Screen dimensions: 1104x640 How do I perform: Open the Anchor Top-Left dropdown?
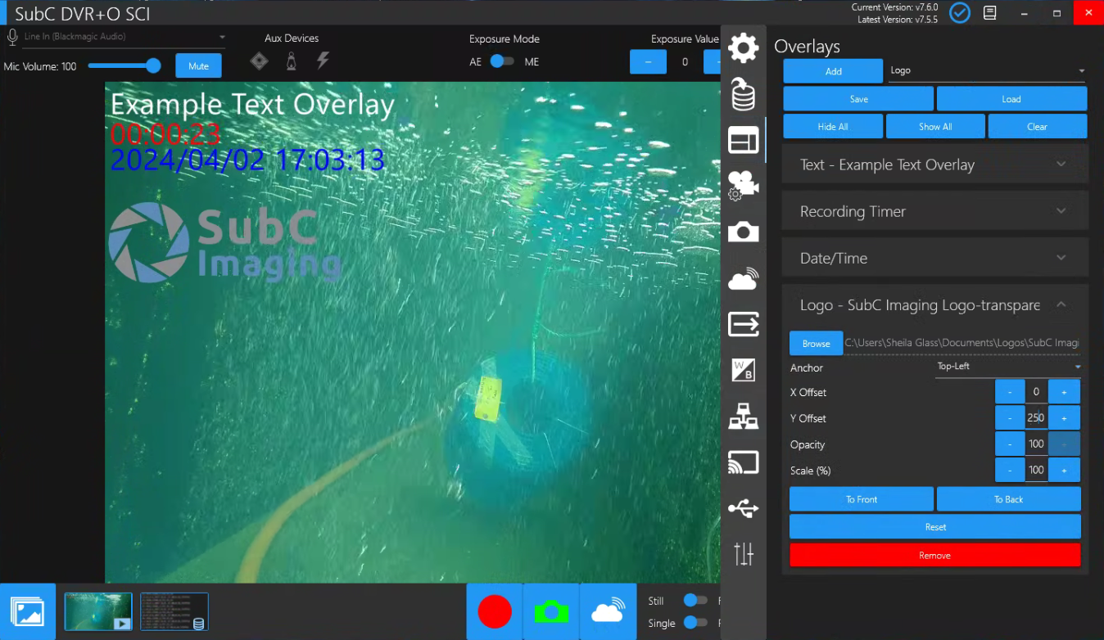pos(1008,367)
